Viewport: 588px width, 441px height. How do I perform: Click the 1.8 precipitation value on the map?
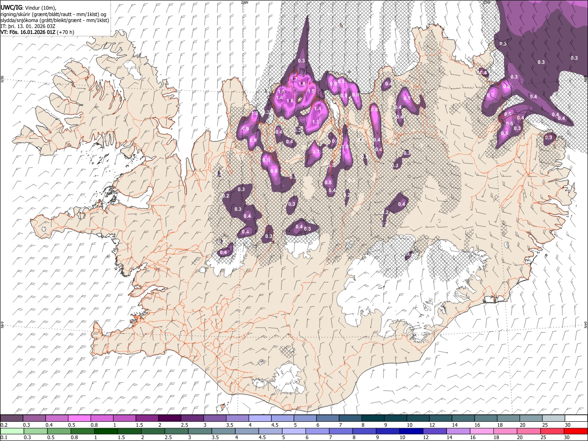pyautogui.click(x=302, y=84)
